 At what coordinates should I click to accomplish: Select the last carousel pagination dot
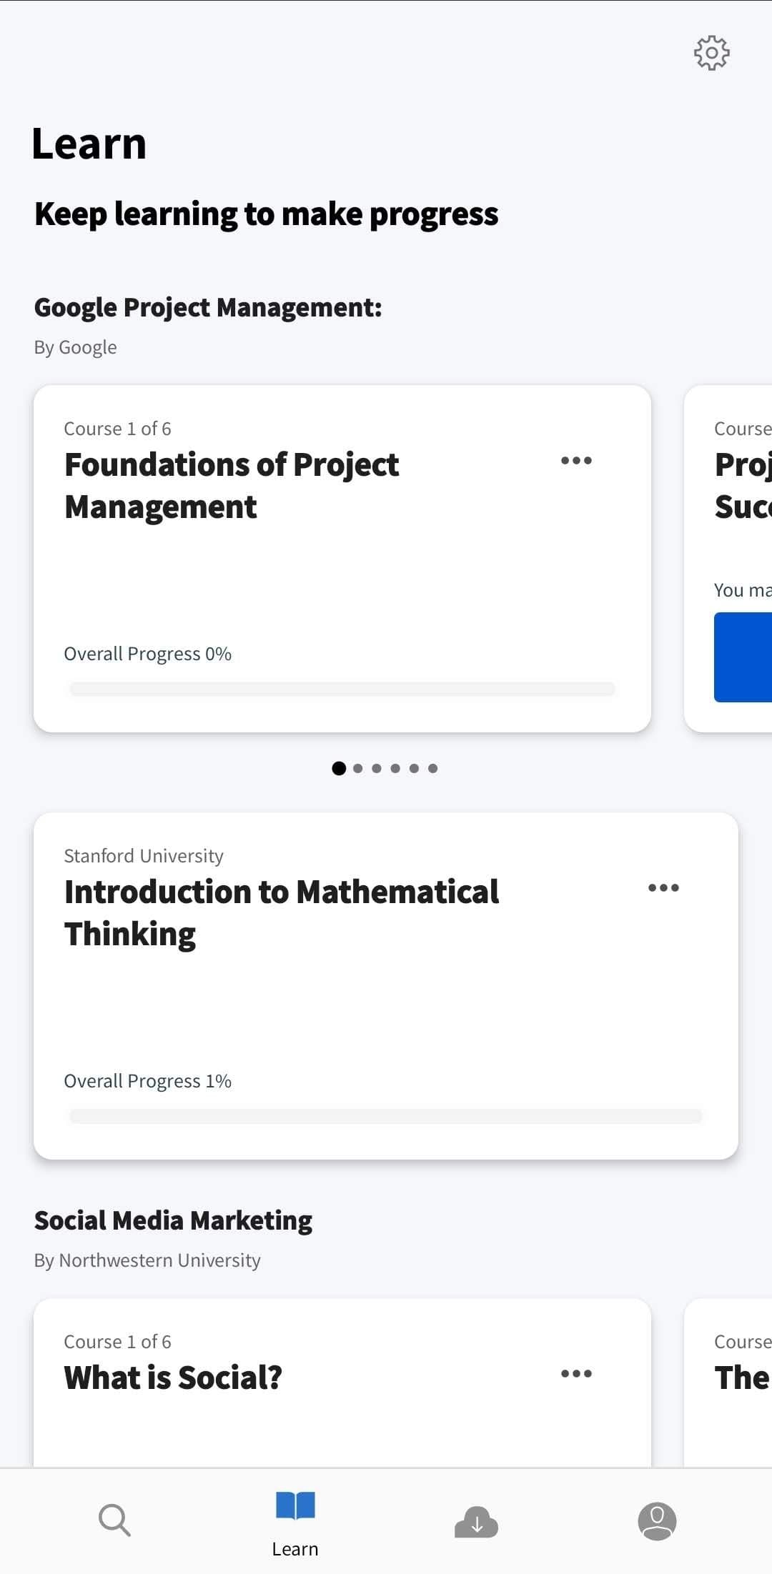[432, 768]
